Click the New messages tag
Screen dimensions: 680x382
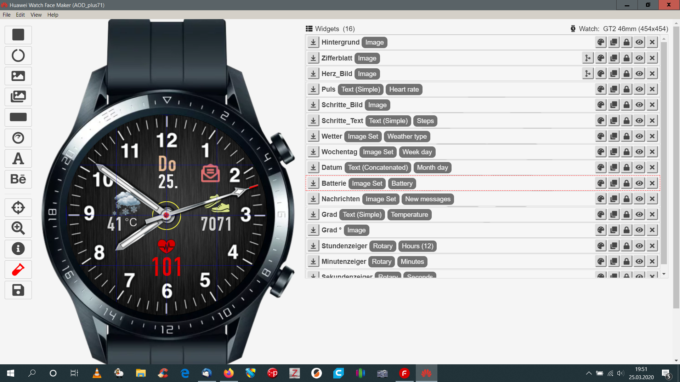click(x=427, y=199)
